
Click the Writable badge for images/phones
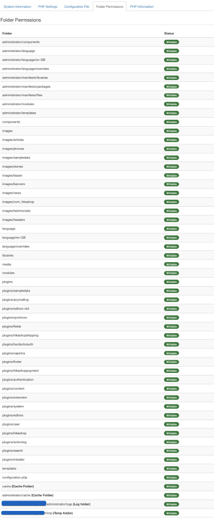171,149
